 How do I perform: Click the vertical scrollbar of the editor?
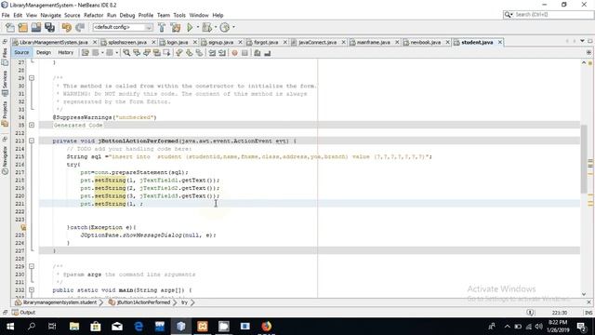(584, 159)
